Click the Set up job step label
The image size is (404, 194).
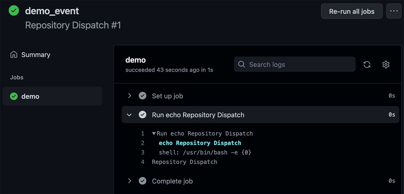[168, 96]
